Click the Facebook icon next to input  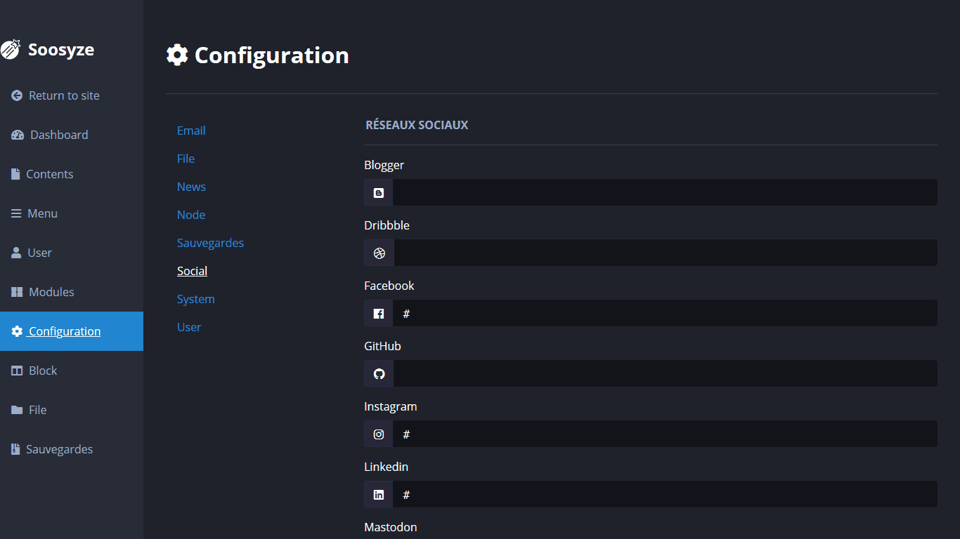(379, 313)
